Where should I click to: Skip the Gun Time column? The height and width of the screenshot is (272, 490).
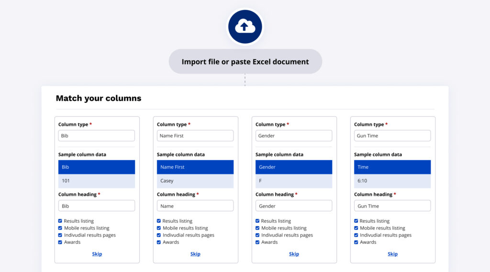[392, 254]
